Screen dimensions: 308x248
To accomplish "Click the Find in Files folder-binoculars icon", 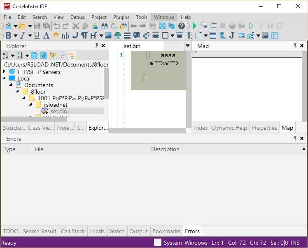I will point(124,26).
